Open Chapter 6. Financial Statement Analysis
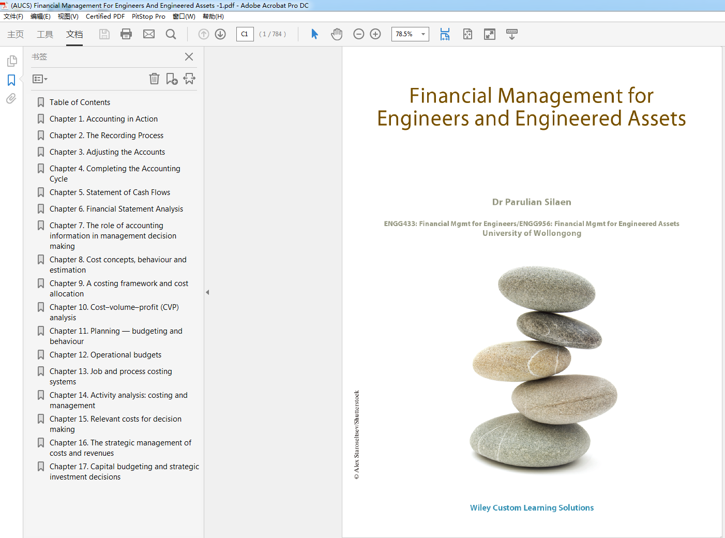 [116, 209]
